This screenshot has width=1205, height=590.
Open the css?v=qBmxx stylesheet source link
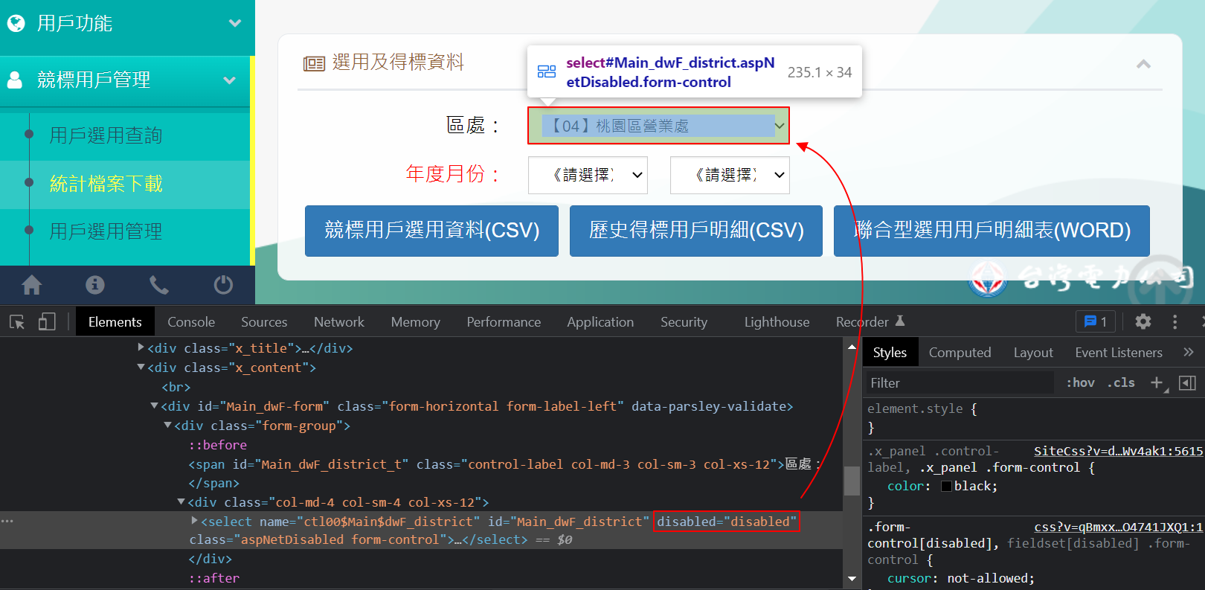click(1118, 527)
